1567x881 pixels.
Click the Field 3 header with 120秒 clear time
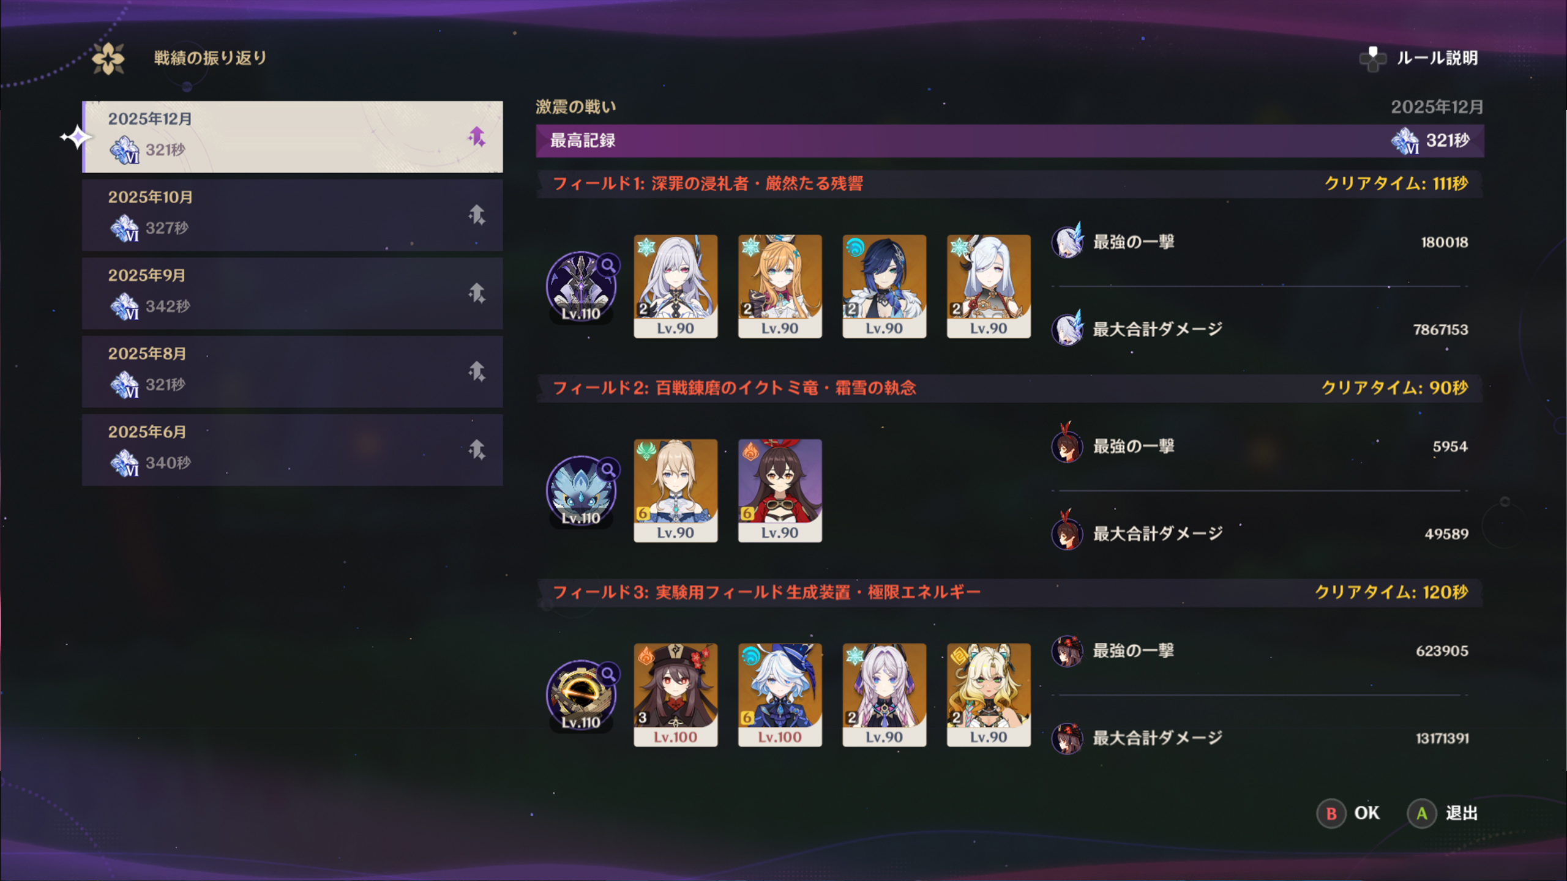click(x=1010, y=592)
